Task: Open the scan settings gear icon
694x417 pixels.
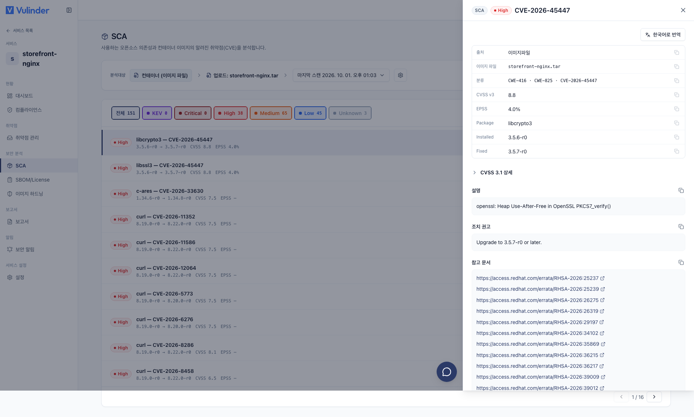Action: coord(400,75)
